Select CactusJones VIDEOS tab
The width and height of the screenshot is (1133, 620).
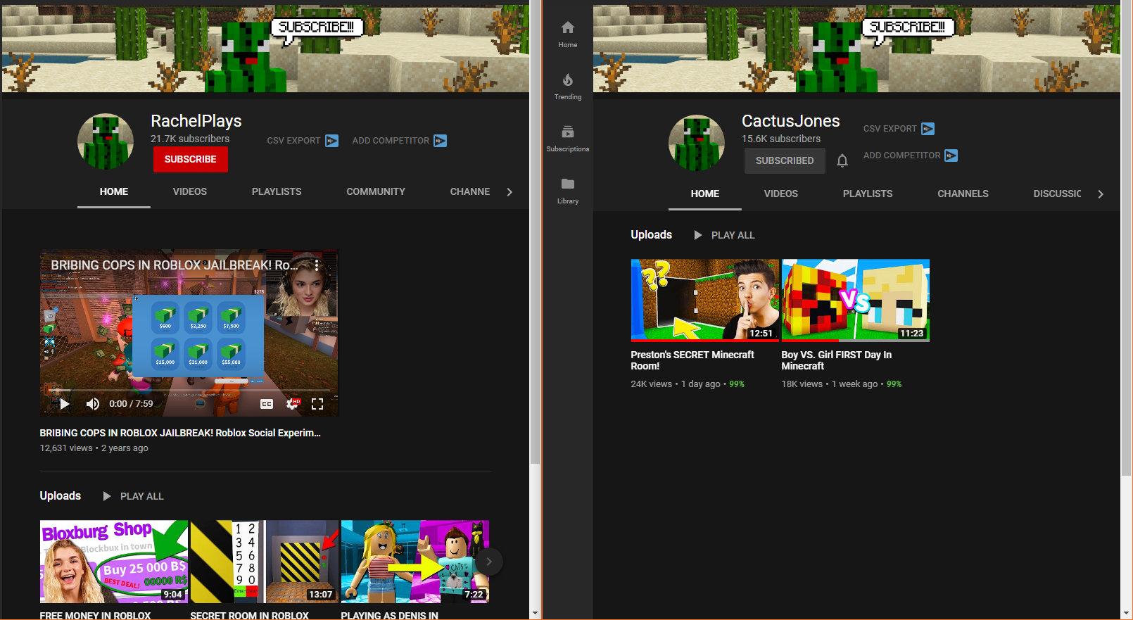(x=781, y=194)
